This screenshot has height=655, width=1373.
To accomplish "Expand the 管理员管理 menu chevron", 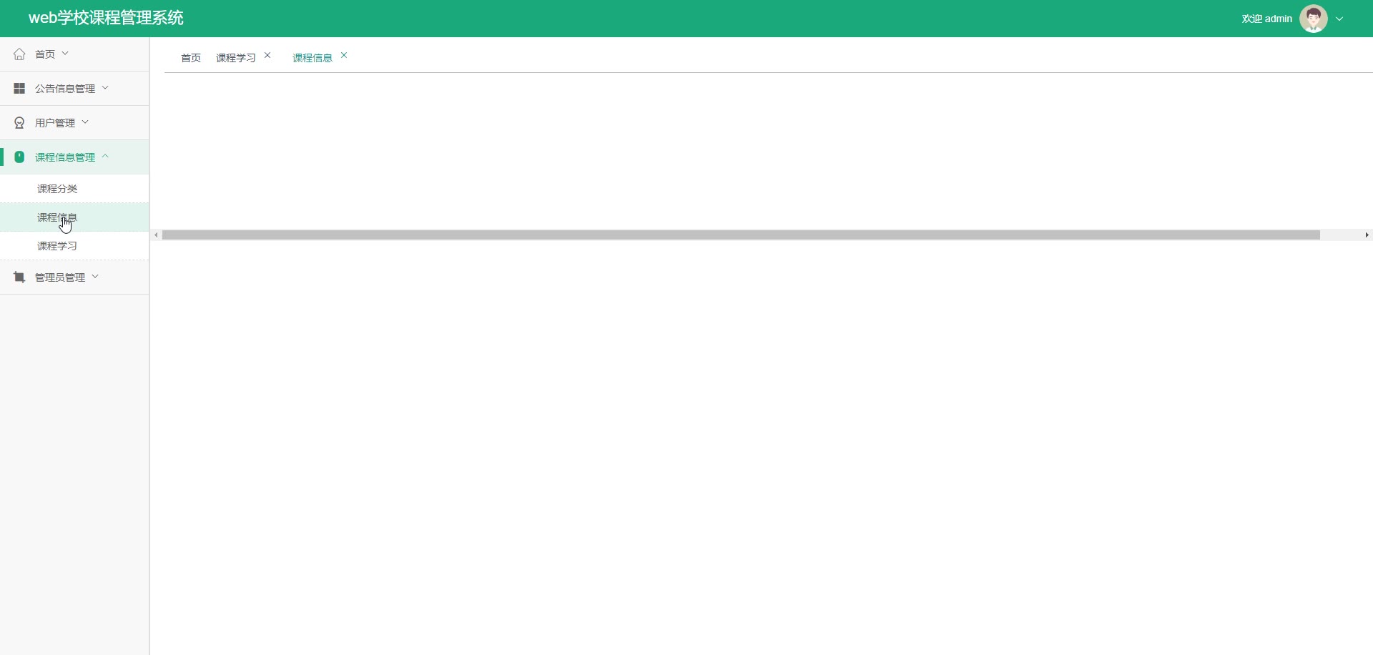I will 95,277.
